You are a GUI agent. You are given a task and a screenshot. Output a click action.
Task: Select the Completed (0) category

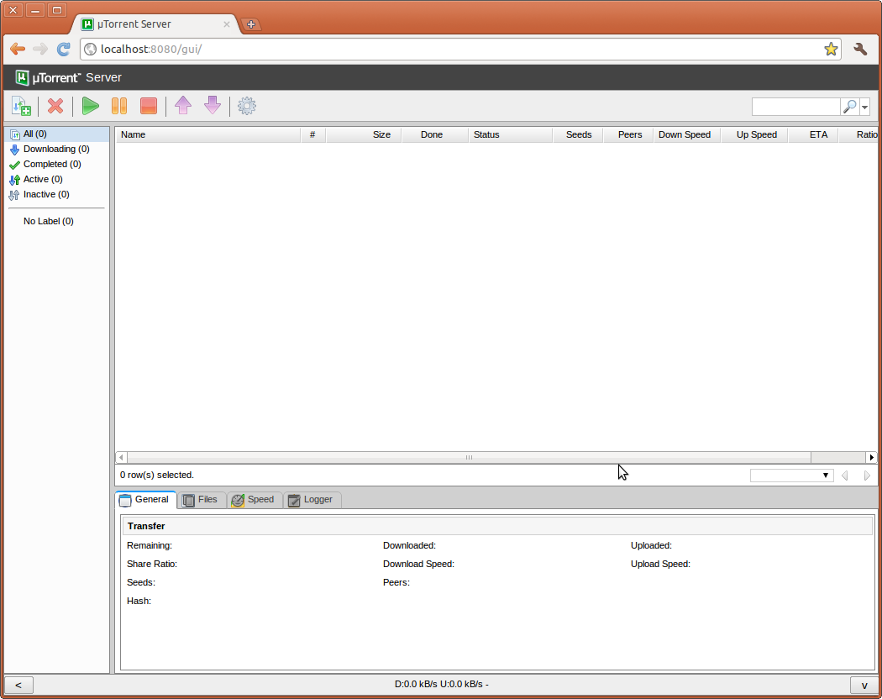57,165
